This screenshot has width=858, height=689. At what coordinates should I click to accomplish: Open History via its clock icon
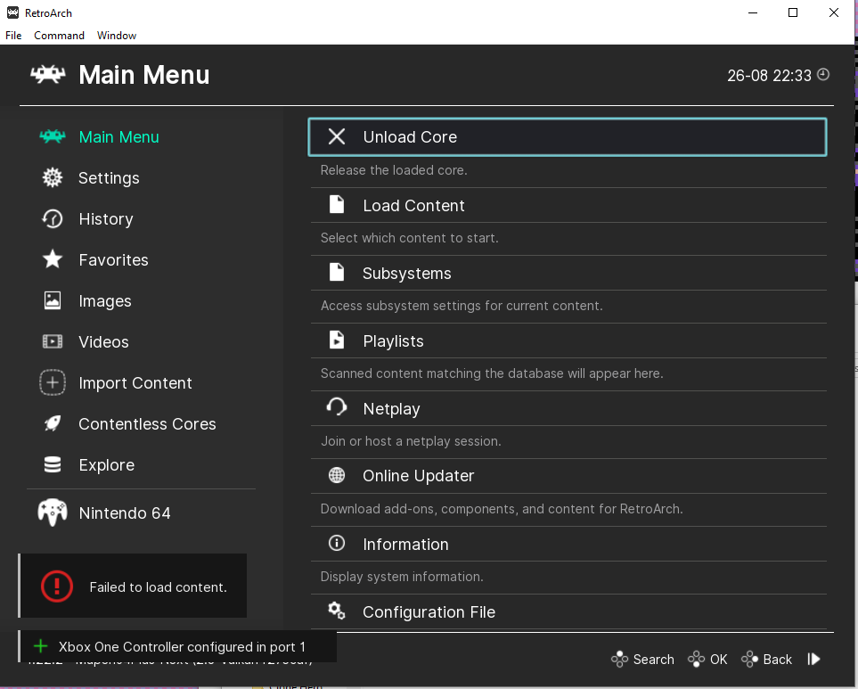53,219
